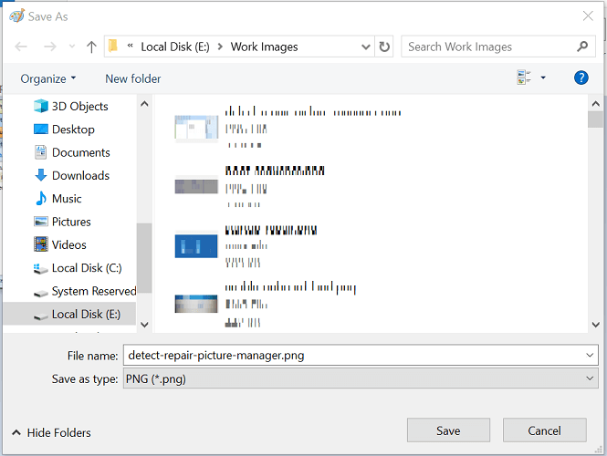Select Work Images breadcrumb in address bar

264,47
